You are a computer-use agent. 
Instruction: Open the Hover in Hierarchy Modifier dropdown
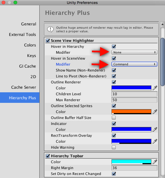click(134, 52)
